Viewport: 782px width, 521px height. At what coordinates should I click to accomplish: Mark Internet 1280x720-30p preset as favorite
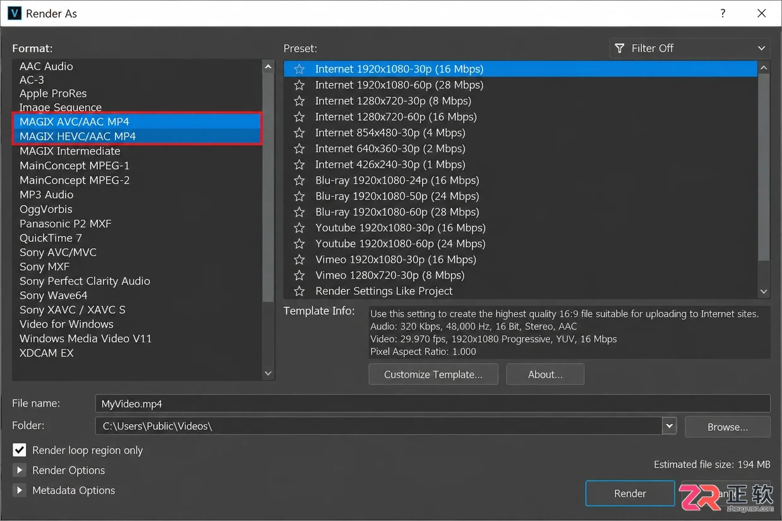click(x=299, y=101)
